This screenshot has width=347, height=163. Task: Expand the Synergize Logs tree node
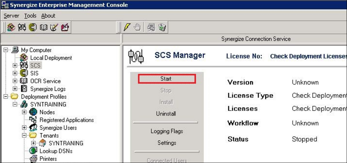point(15,89)
